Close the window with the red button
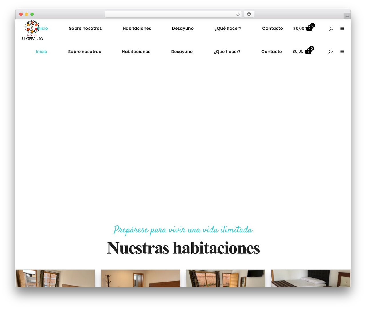 pos(21,14)
